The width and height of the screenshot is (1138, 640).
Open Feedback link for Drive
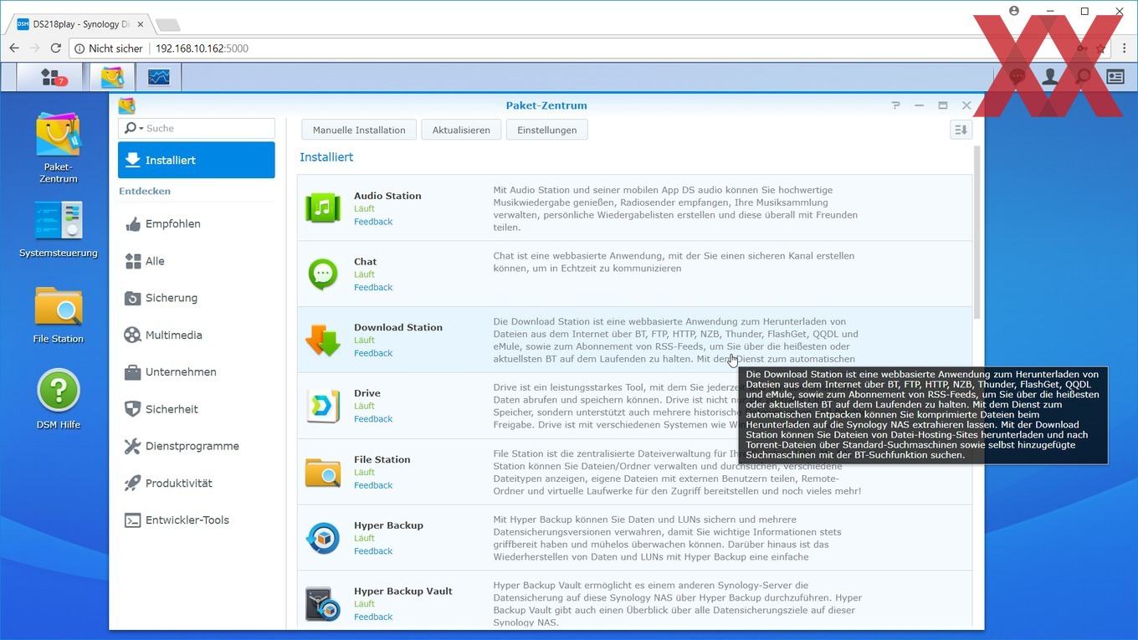[373, 419]
